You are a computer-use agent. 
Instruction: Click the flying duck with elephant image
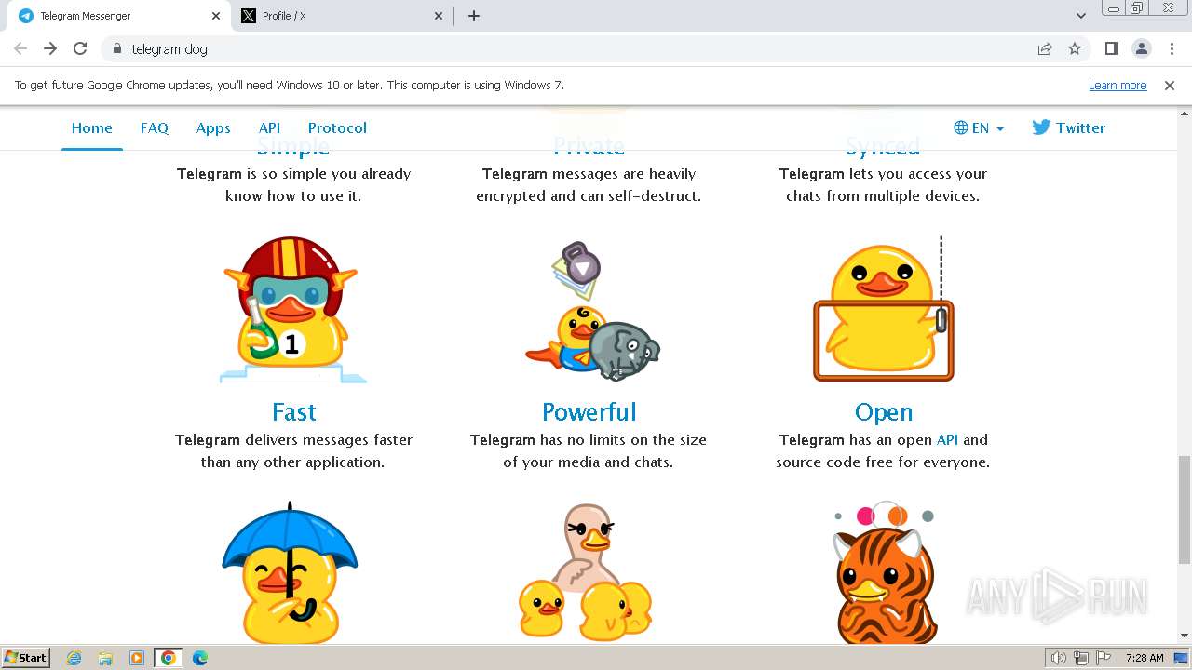tap(590, 311)
